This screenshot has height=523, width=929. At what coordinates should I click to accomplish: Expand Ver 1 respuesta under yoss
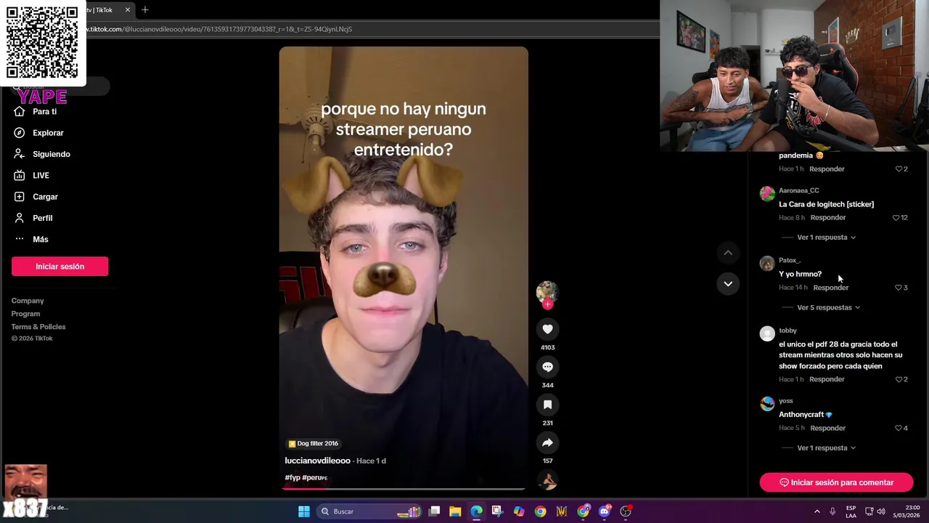[x=826, y=448]
